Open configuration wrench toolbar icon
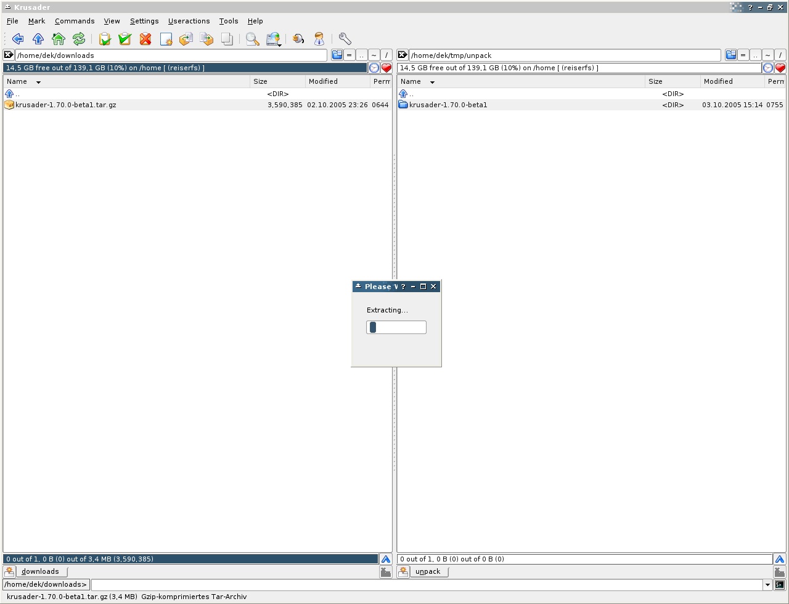This screenshot has height=604, width=789. coord(345,39)
